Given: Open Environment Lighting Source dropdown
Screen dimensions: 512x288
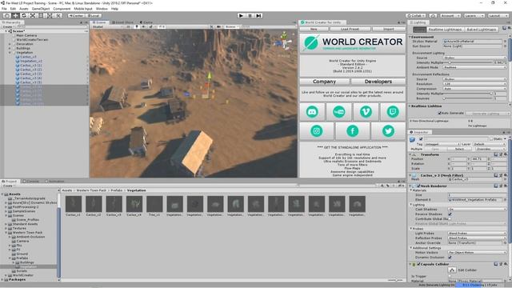Looking at the screenshot, I should pos(474,58).
